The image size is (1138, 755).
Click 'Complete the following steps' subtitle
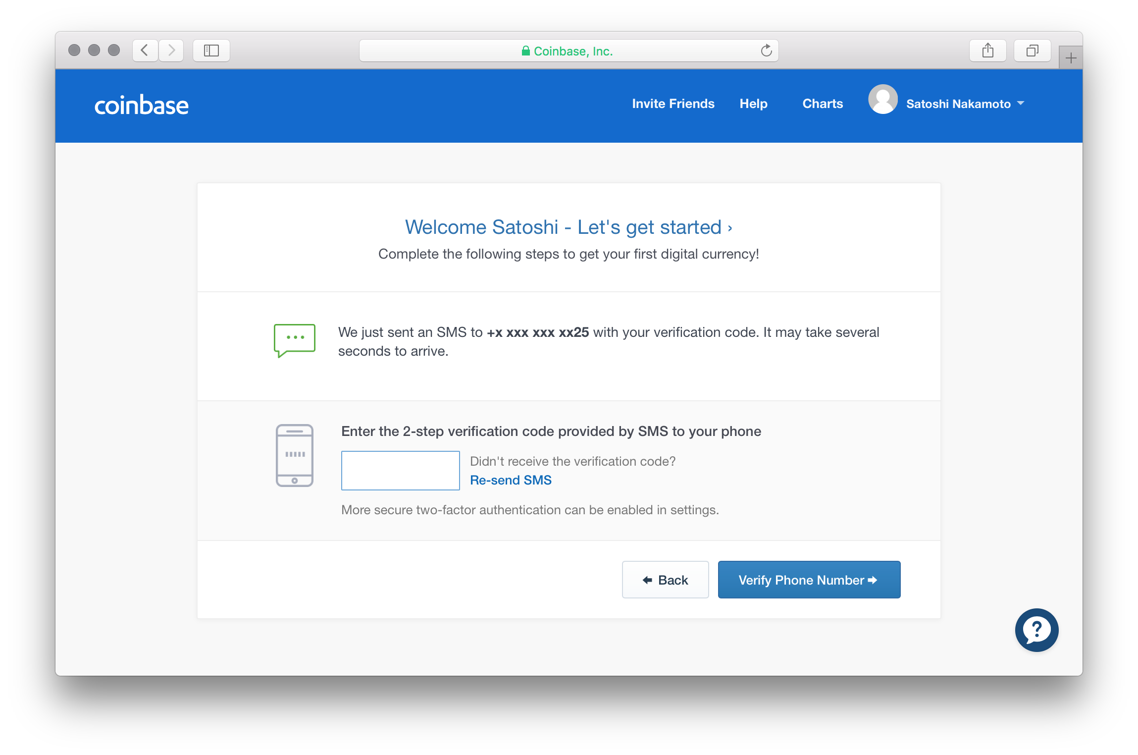click(x=569, y=254)
